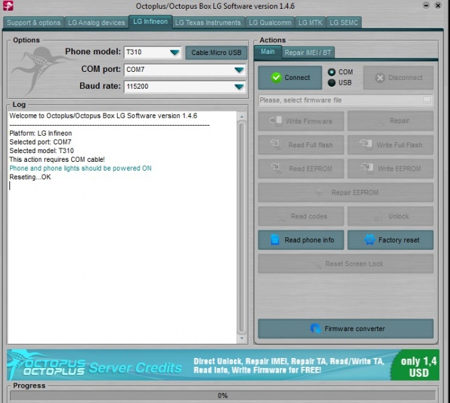Select the LG Infineon tab

tap(151, 21)
